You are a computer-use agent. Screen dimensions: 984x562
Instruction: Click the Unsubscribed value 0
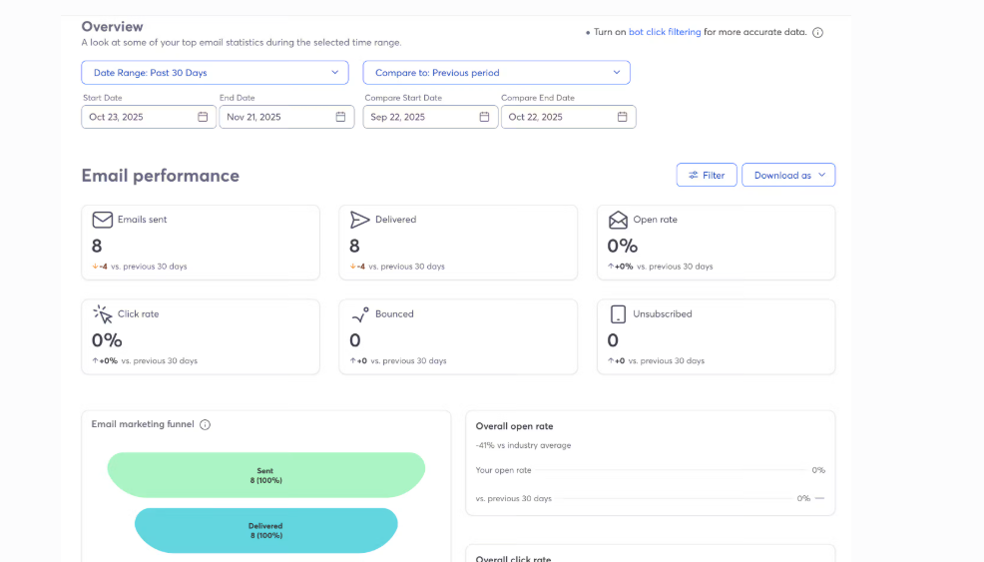613,340
